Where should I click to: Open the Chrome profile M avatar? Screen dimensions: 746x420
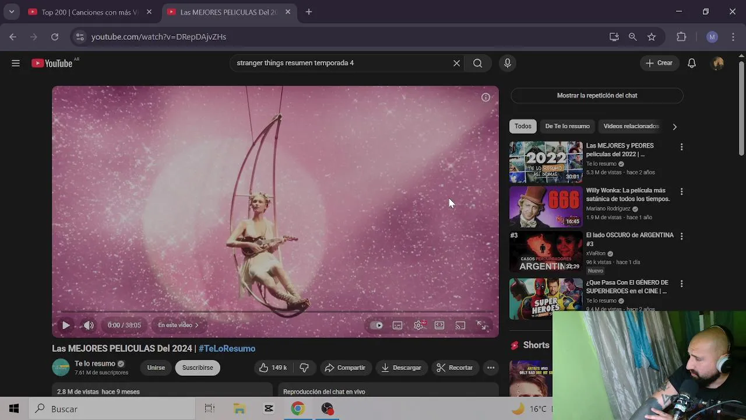(x=712, y=37)
